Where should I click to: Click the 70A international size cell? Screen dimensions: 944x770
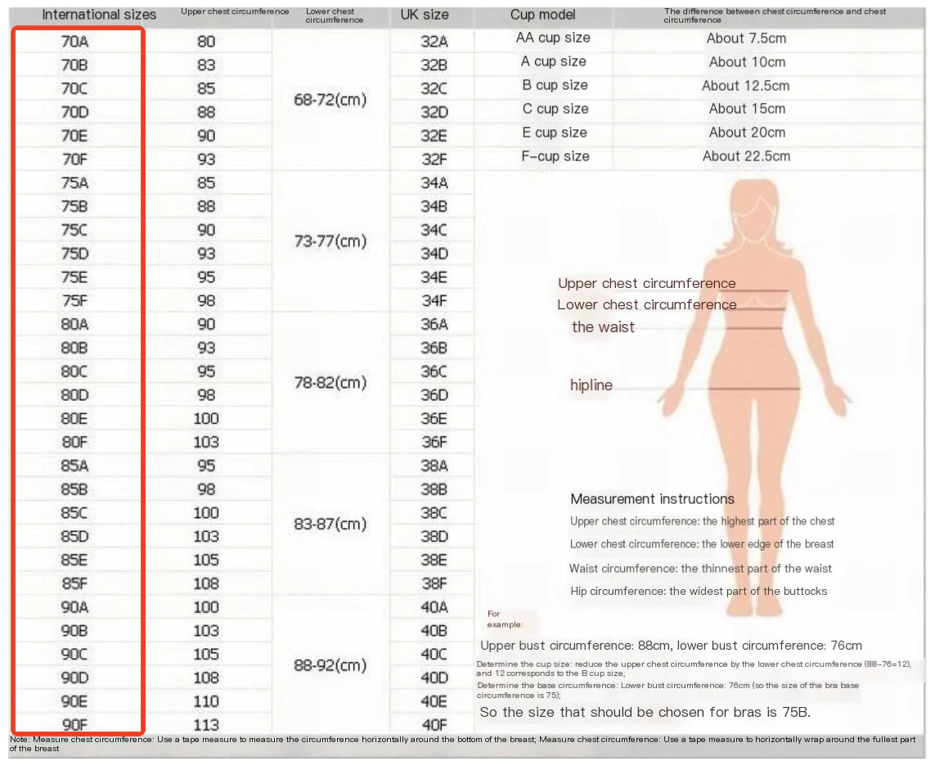[74, 42]
